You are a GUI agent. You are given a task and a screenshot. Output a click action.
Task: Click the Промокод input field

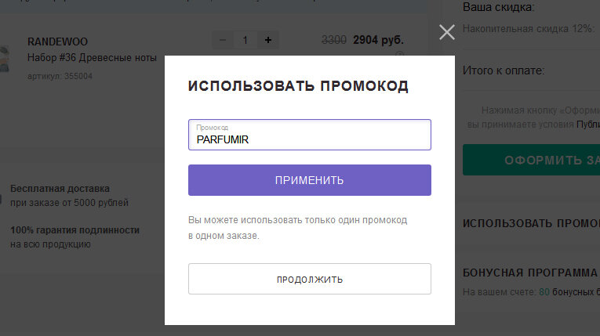tap(310, 135)
